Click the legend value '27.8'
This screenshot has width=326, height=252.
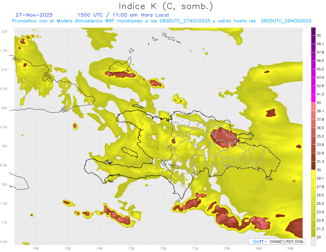pos(320,187)
